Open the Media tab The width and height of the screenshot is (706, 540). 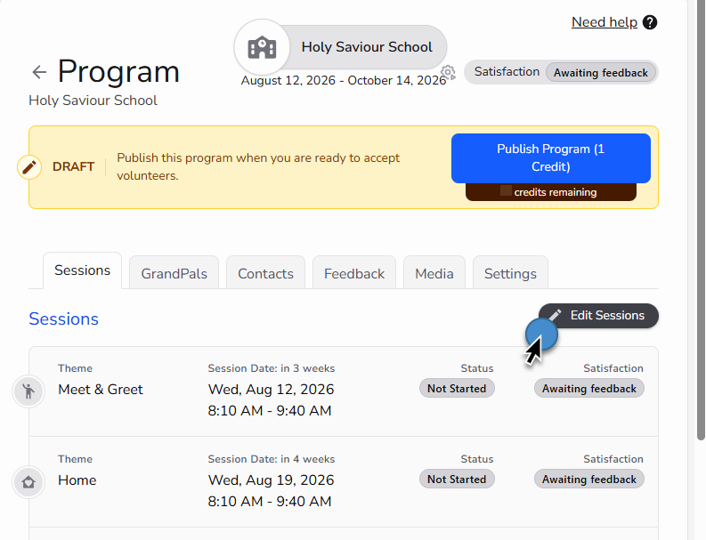pyautogui.click(x=434, y=273)
